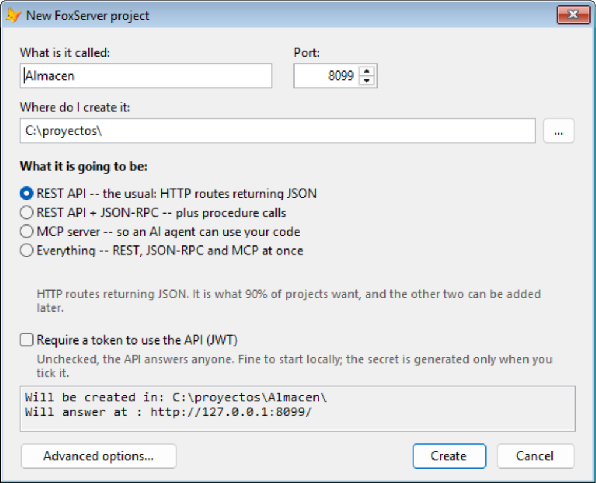The width and height of the screenshot is (596, 483).
Task: Open the folder browse (...) button
Action: (558, 131)
